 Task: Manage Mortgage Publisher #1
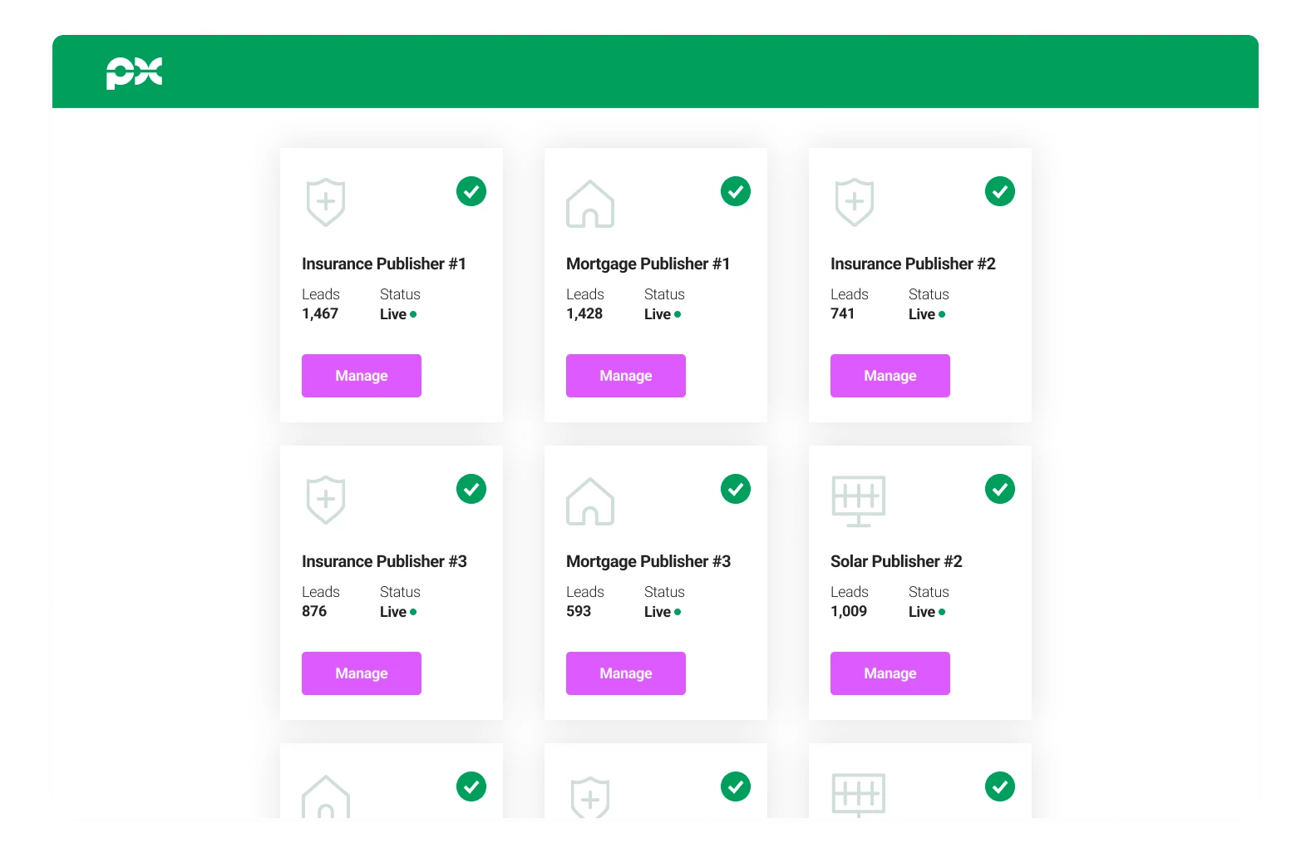click(x=626, y=376)
